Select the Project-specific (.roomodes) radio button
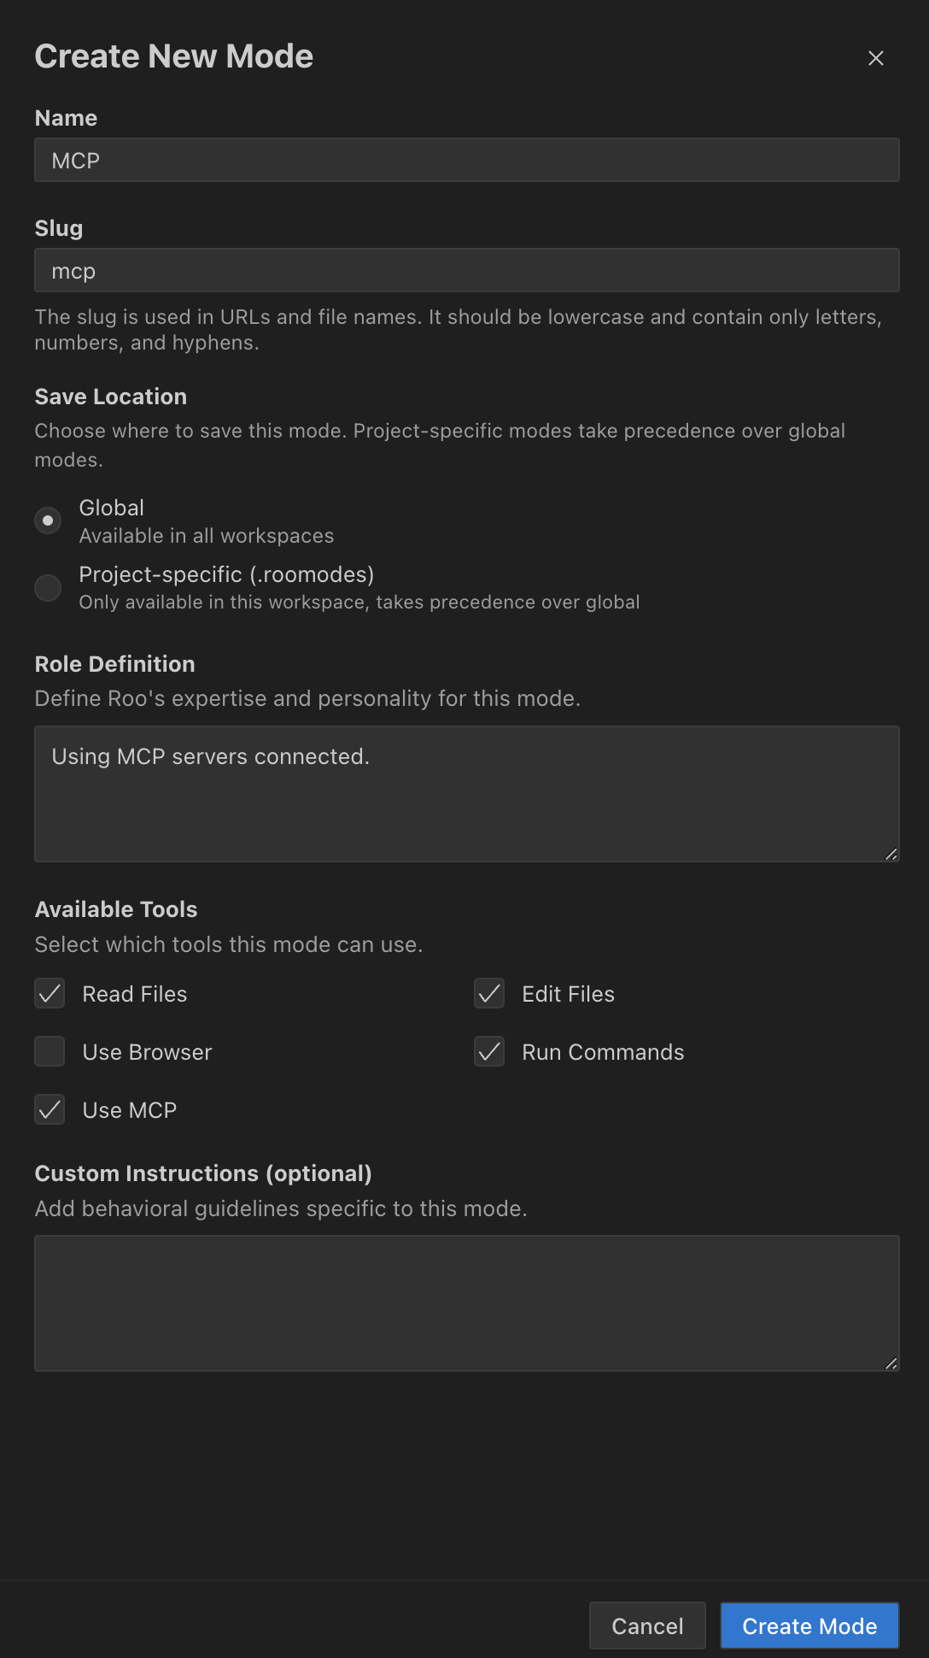Image resolution: width=929 pixels, height=1658 pixels. click(x=48, y=587)
